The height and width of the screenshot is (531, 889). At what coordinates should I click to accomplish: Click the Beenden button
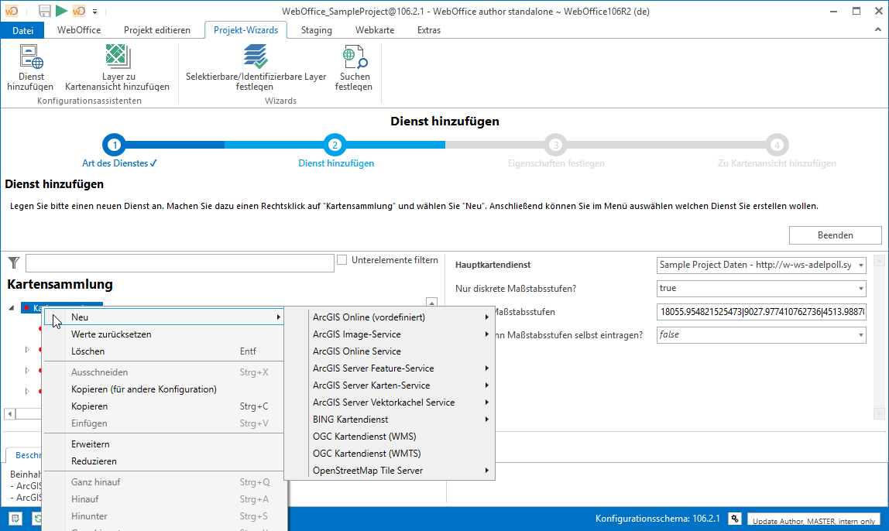pos(835,235)
